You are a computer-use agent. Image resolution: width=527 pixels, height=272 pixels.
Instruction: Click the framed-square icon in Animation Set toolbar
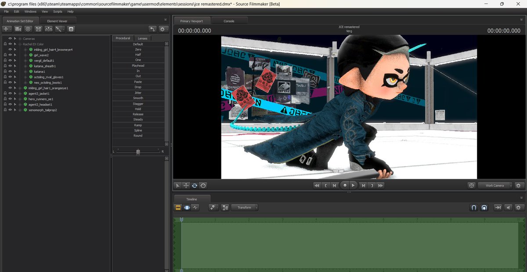point(39,29)
